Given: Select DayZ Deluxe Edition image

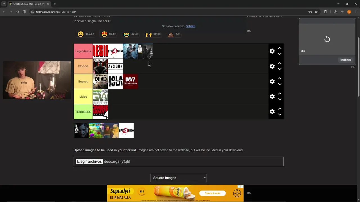Looking at the screenshot, I should point(130,81).
